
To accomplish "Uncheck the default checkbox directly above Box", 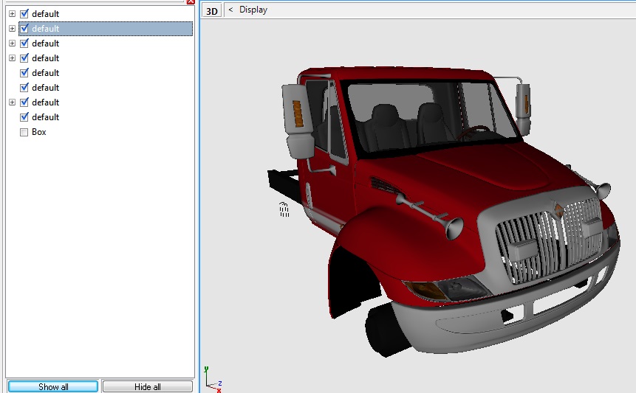I will 24,117.
